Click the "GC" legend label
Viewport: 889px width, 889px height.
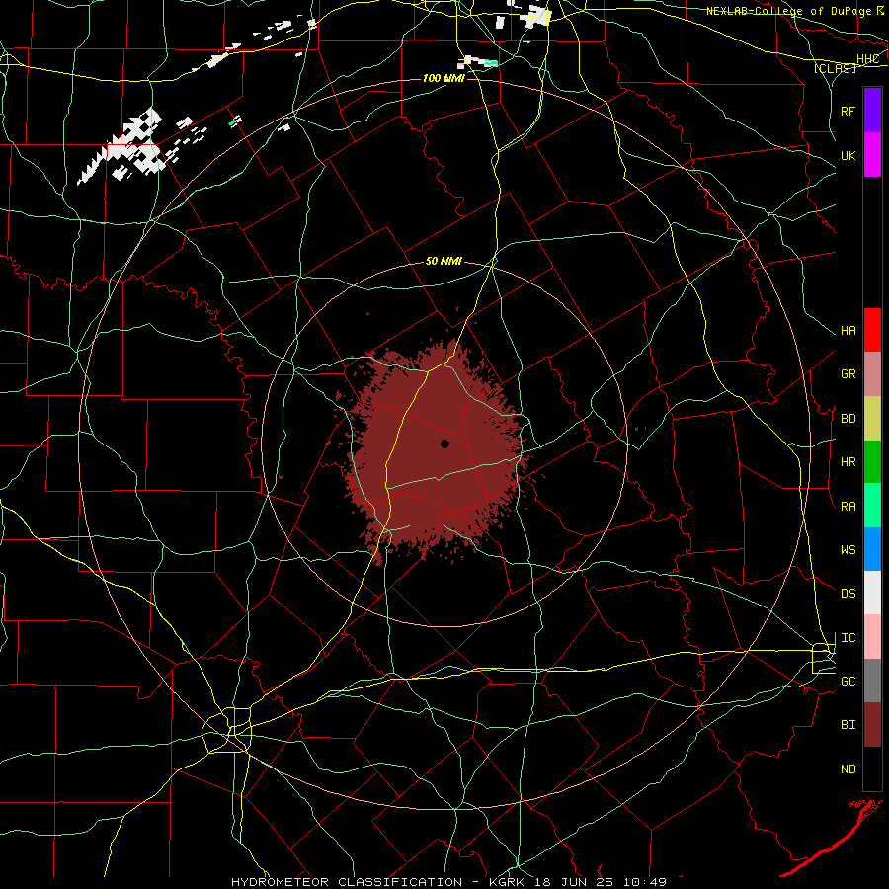pyautogui.click(x=849, y=682)
